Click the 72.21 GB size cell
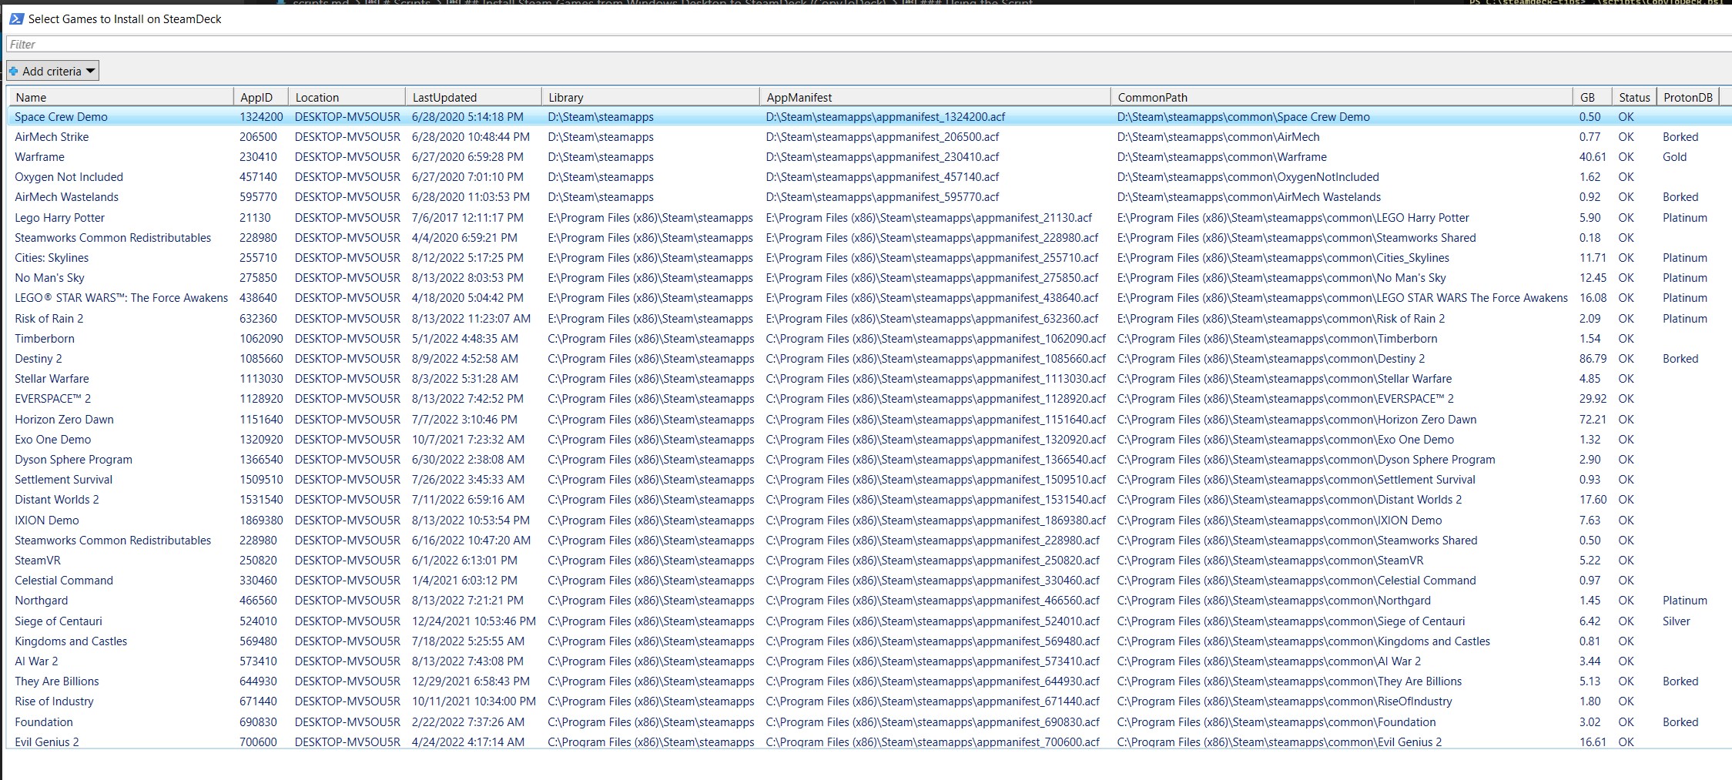1732x780 pixels. pos(1593,420)
